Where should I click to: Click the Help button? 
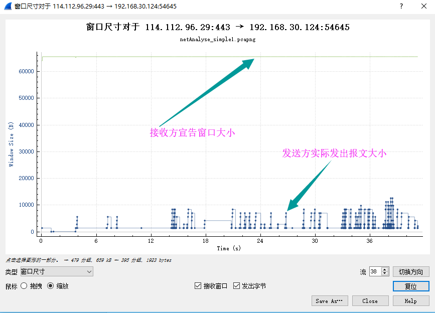coord(411,301)
